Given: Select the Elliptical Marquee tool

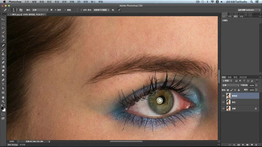Looking at the screenshot, I should coord(3,24).
